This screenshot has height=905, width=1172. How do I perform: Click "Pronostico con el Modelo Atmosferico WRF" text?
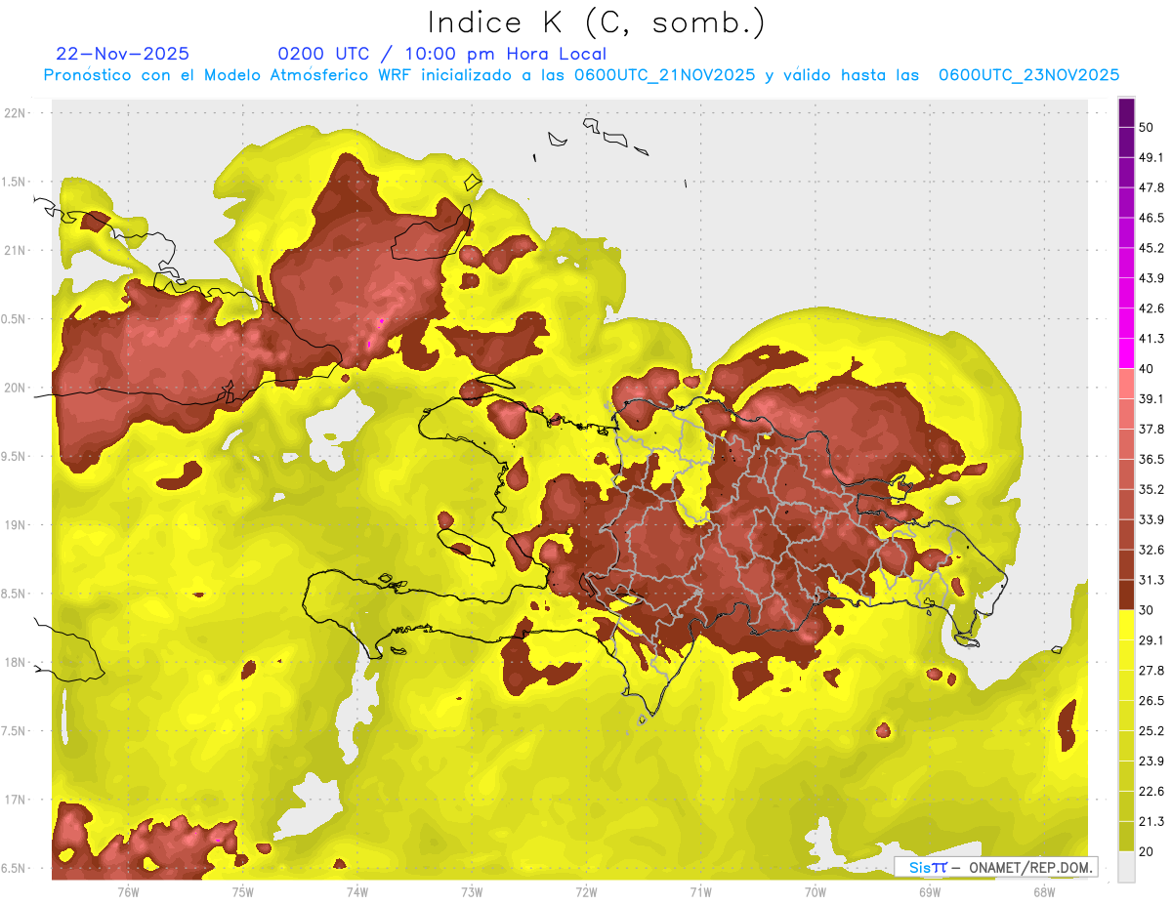[230, 75]
